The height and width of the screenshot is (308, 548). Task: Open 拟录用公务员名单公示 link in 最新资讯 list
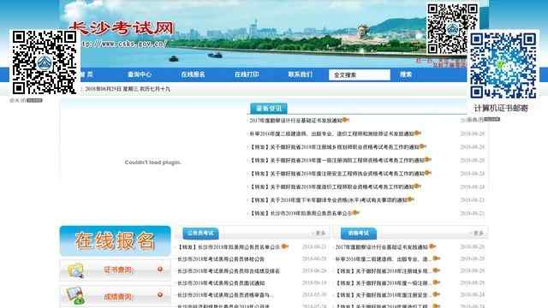[301, 213]
